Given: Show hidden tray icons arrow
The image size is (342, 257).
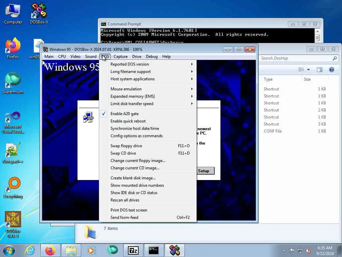Looking at the screenshot, I should (x=284, y=251).
